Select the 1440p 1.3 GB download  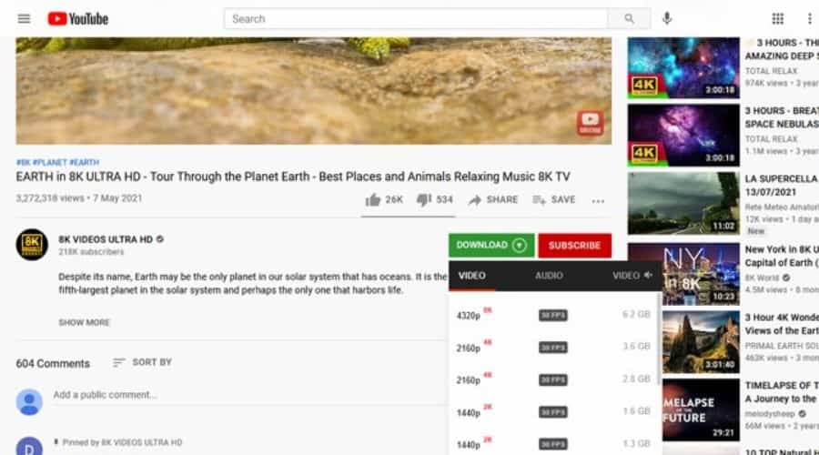[x=553, y=444]
